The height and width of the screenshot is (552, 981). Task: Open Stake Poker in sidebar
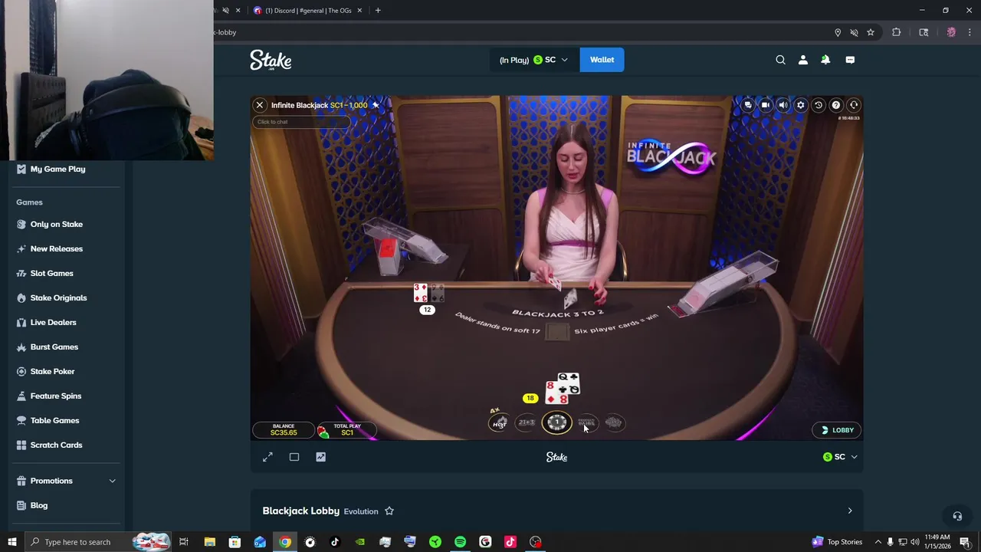tap(52, 371)
